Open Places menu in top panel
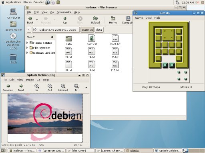Image resolution: width=205 pixels, height=153 pixels. point(28,2)
